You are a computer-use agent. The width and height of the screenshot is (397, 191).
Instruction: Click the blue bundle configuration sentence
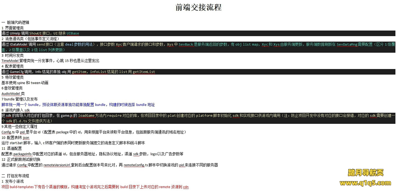[78, 105]
